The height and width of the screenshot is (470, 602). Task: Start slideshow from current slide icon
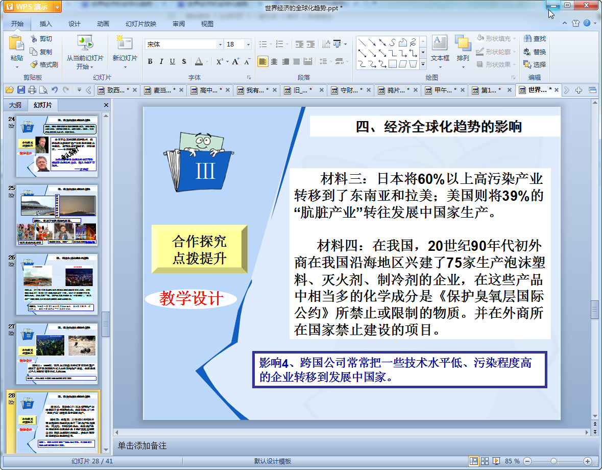pos(85,43)
